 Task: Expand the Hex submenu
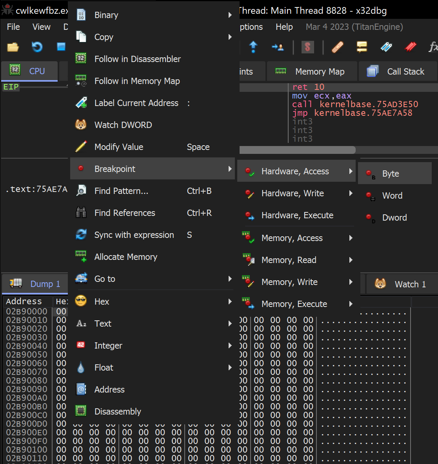(230, 301)
